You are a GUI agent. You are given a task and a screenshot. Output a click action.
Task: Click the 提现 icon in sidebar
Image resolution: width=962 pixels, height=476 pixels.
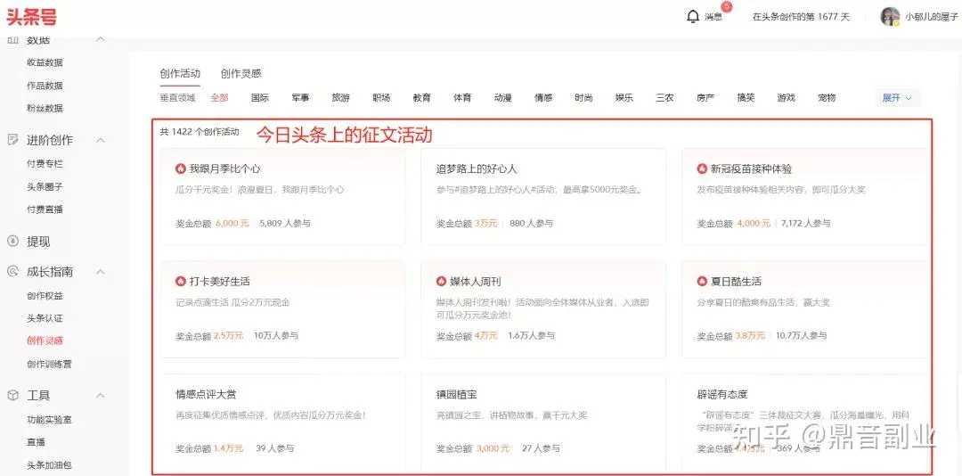pyautogui.click(x=12, y=242)
